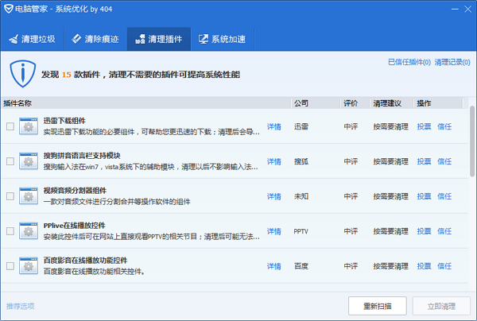Screen dimensions: 477x321
Task: Click 信任 for 百度影音在线播放功能控件
Action: [444, 266]
